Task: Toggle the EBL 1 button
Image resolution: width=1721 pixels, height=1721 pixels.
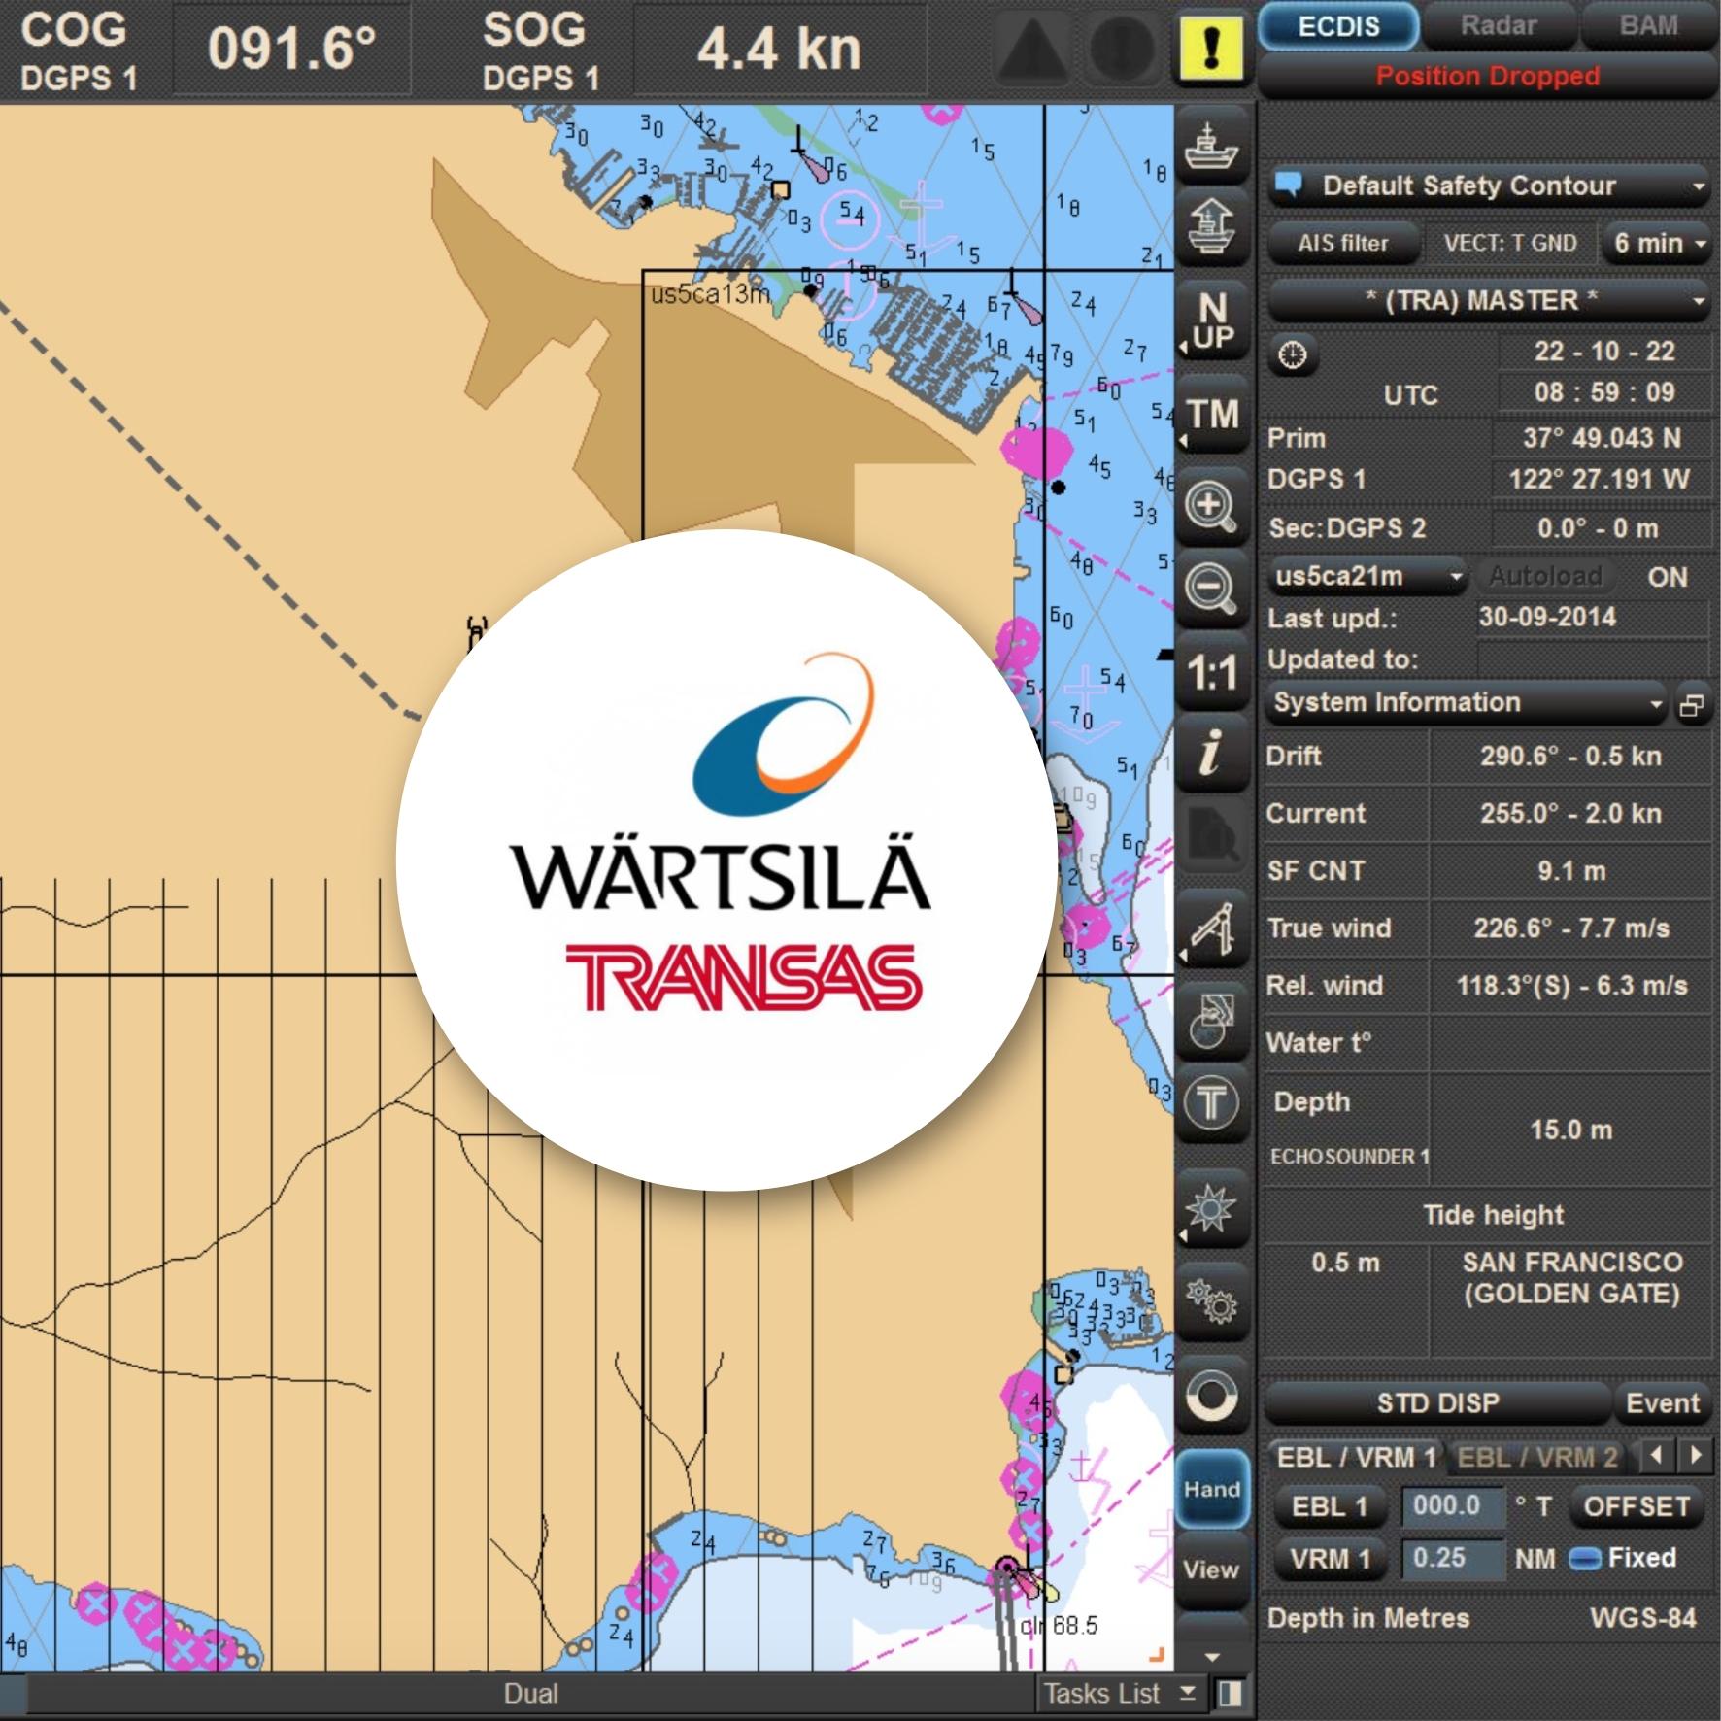Action: coord(1329,1507)
